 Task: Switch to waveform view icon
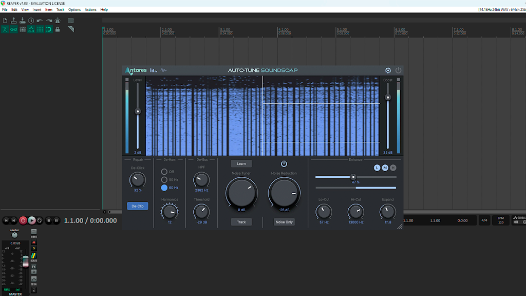tap(163, 70)
